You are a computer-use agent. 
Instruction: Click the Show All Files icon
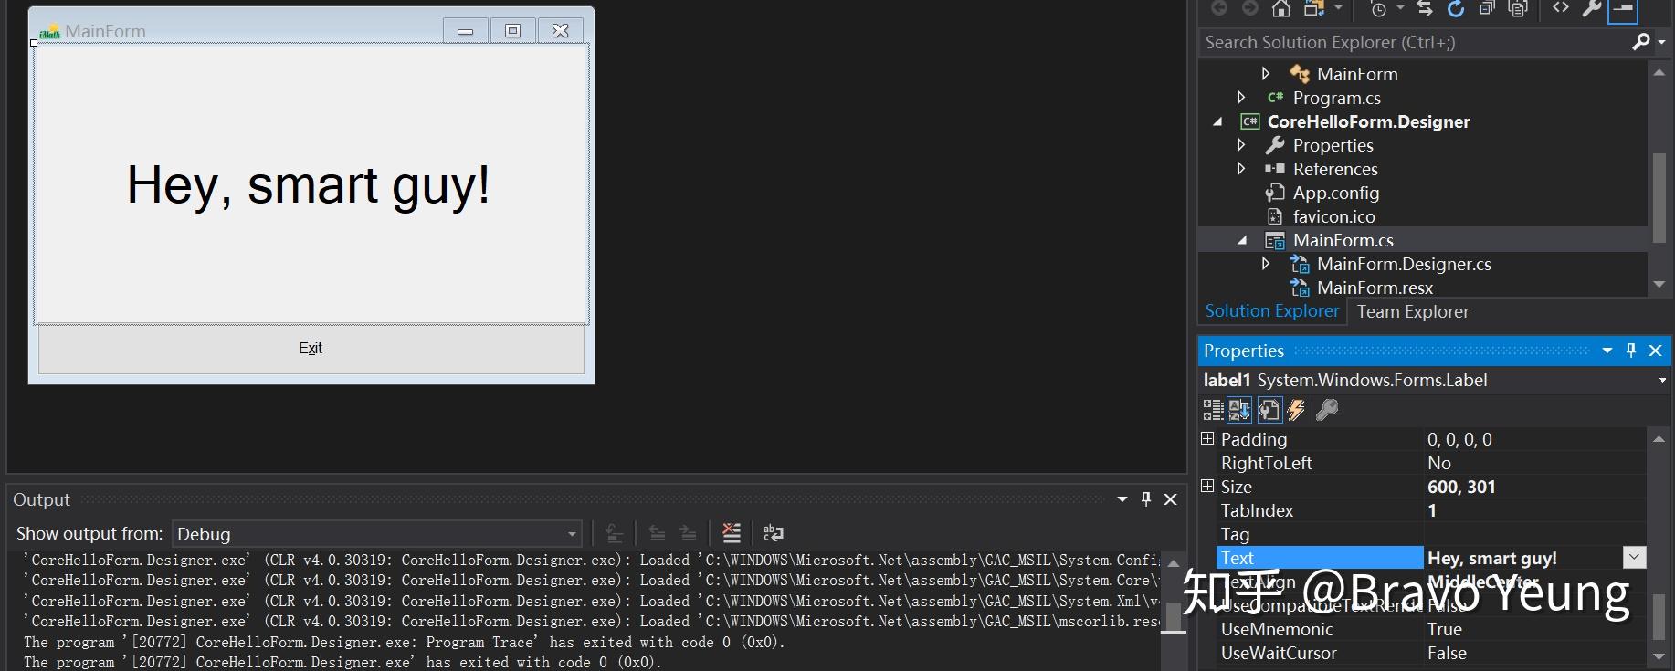(x=1518, y=8)
